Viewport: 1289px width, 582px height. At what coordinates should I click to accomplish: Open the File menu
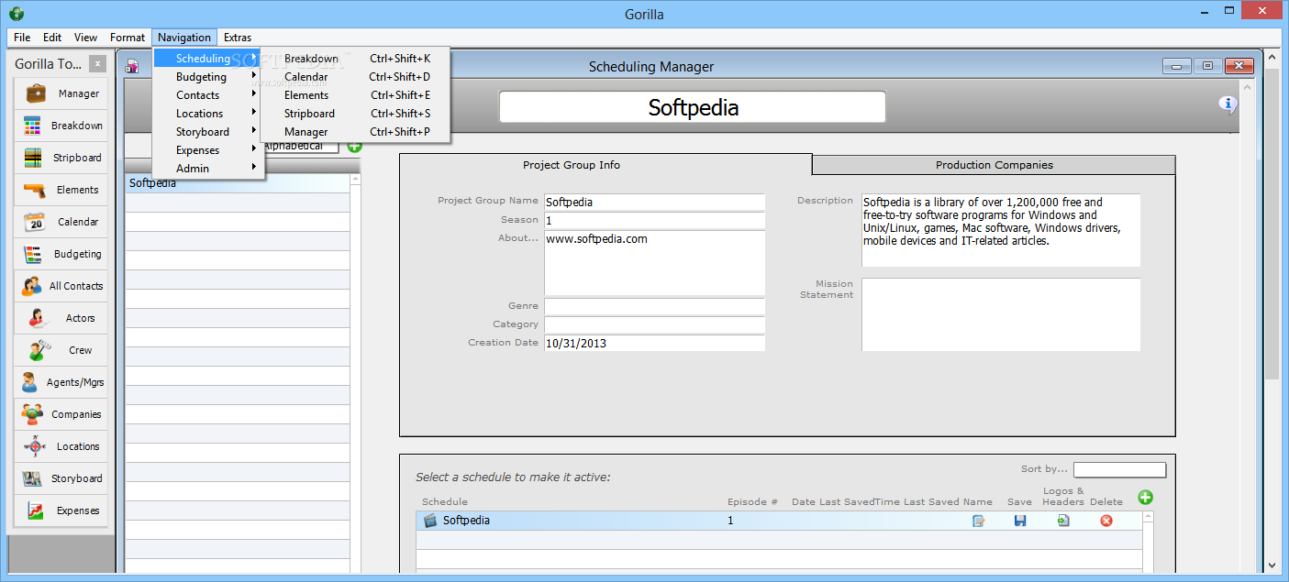pyautogui.click(x=22, y=38)
